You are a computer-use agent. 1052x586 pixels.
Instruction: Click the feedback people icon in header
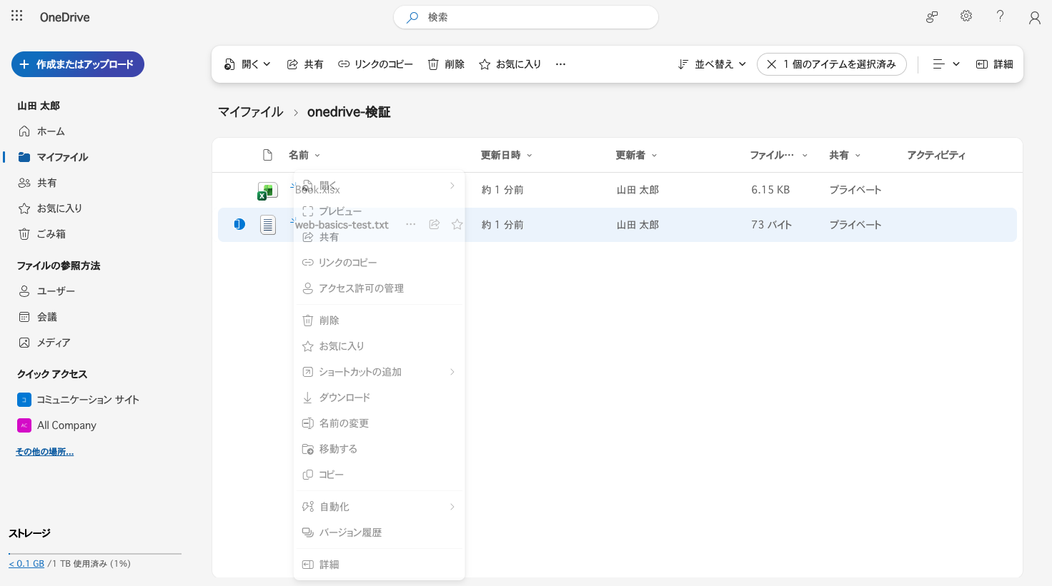click(932, 17)
